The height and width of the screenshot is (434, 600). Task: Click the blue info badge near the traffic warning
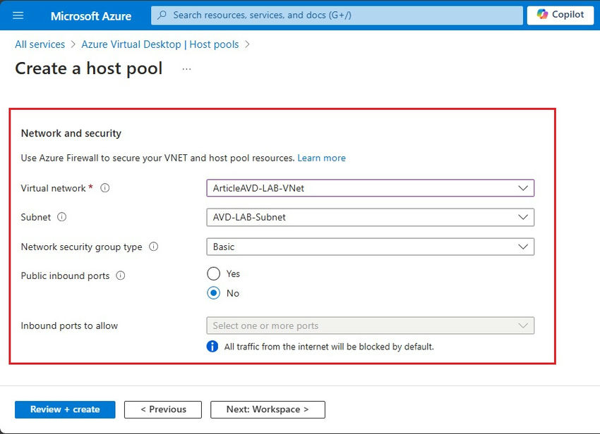(213, 347)
